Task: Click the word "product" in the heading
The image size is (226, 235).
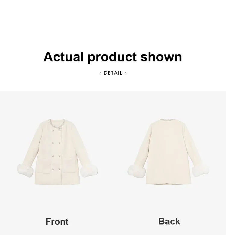Action: pyautogui.click(x=112, y=57)
